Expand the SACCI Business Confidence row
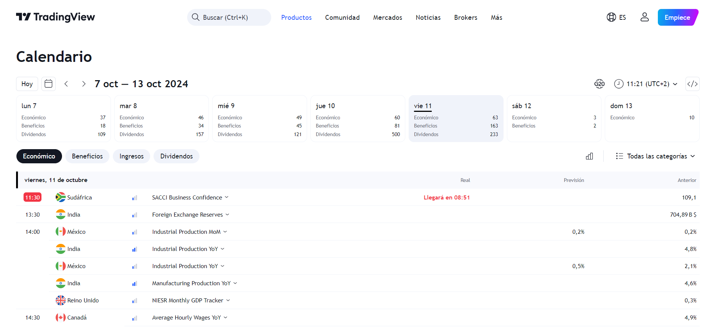Image resolution: width=715 pixels, height=327 pixels. [x=190, y=197]
